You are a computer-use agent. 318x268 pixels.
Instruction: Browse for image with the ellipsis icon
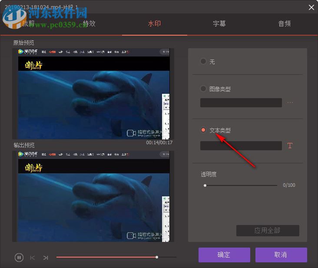pos(290,103)
